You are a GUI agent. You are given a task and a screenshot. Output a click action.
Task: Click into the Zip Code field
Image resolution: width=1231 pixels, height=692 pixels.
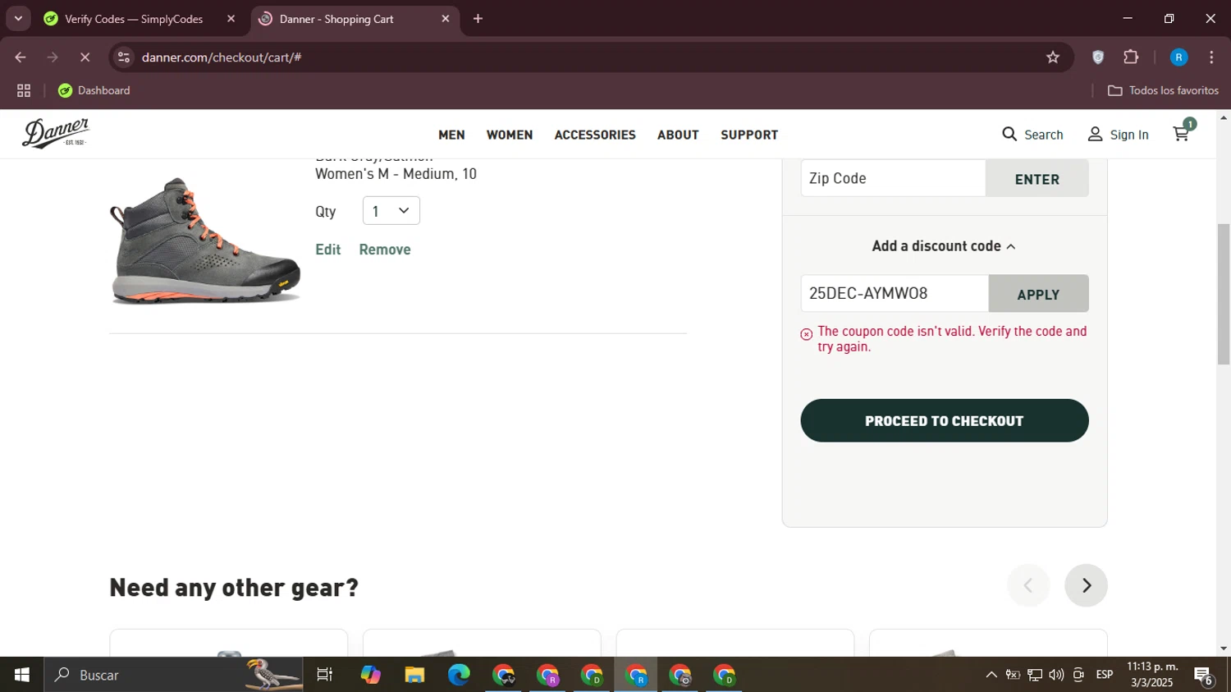point(893,178)
